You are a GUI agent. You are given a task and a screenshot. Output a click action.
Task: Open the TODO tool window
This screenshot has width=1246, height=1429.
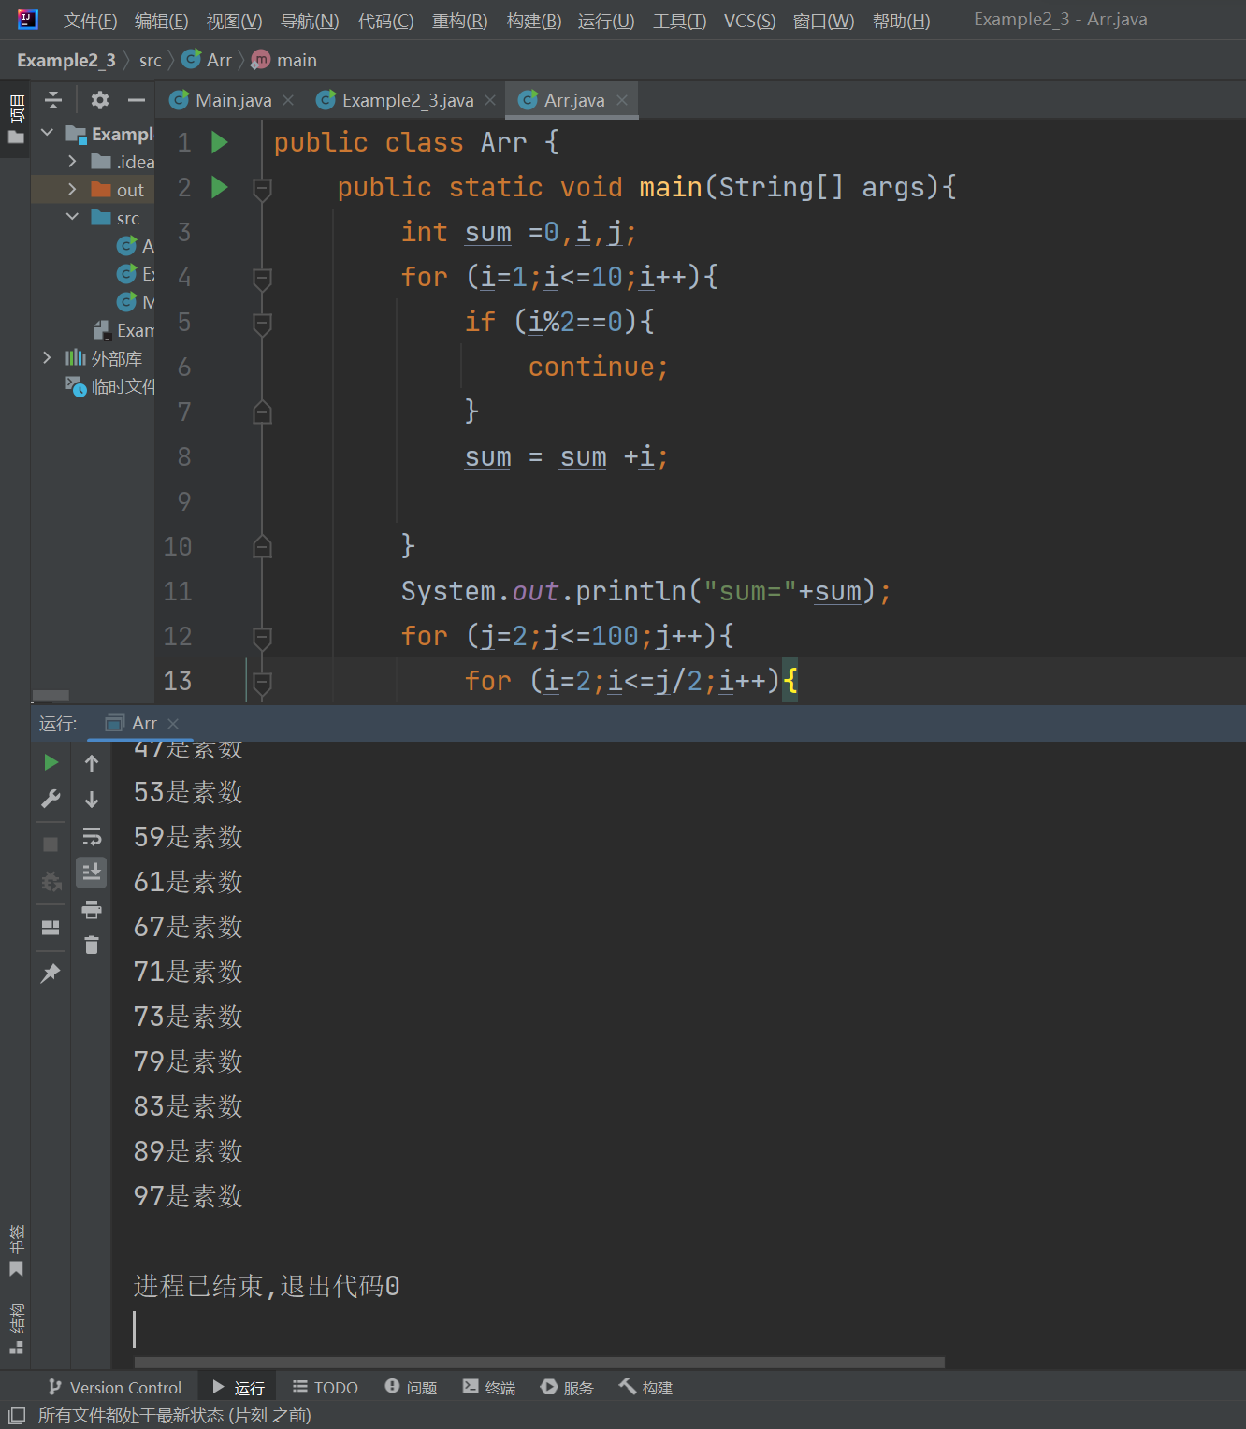tap(326, 1388)
